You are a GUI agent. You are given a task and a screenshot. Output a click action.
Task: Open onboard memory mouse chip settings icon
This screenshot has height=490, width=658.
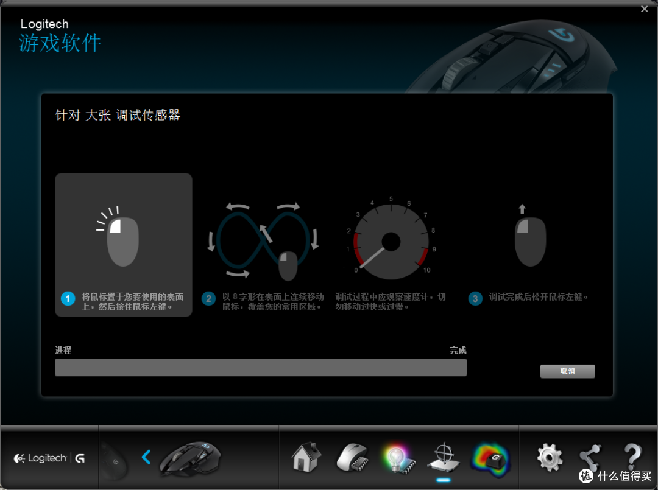tap(353, 458)
